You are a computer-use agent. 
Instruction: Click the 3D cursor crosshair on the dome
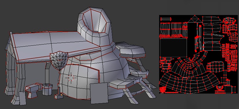70,78
